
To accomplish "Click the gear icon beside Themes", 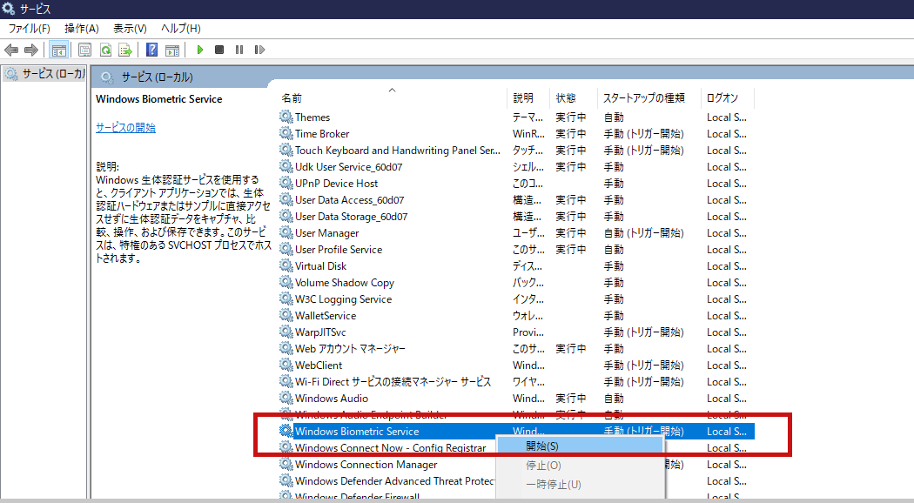I will click(x=286, y=117).
